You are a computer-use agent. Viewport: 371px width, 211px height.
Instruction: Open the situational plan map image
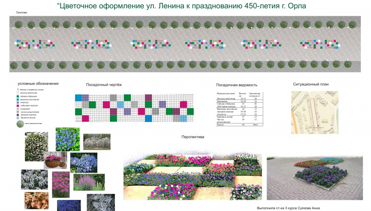point(315,112)
